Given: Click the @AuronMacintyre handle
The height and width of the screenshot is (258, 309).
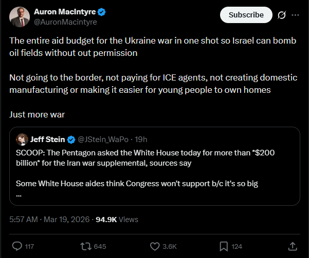Looking at the screenshot, I should click(65, 22).
